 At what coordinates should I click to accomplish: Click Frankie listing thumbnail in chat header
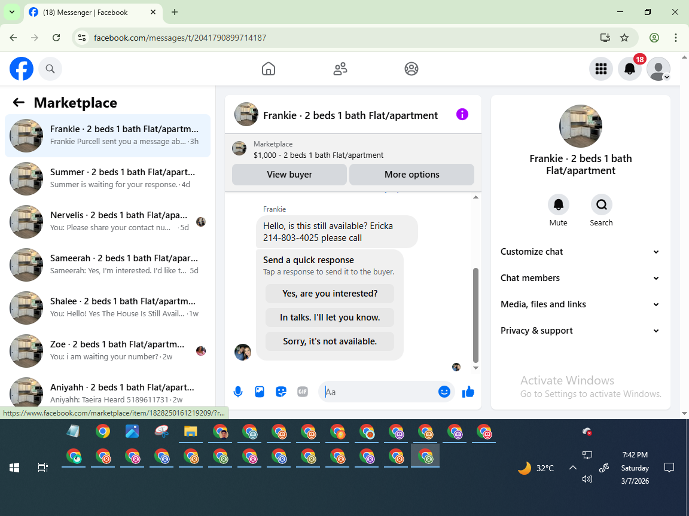pyautogui.click(x=246, y=115)
